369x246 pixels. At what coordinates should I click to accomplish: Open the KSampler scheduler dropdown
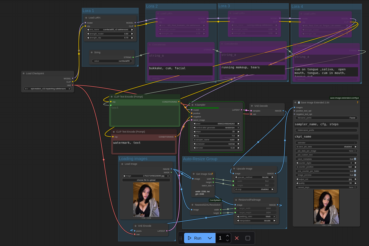217,144
